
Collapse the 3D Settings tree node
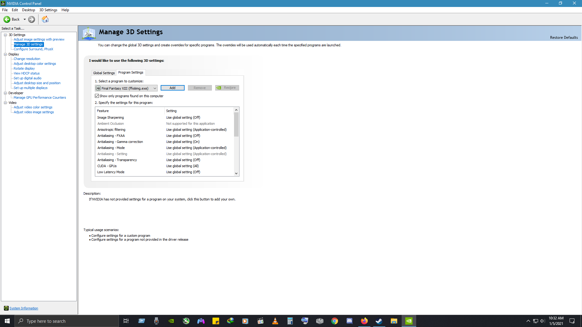[x=5, y=35]
